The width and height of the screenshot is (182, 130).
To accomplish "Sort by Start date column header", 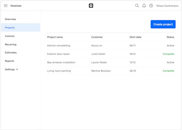I will tap(135, 37).
